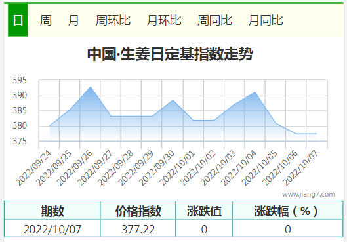Click the 395 y-axis value
347x242 pixels.
(x=20, y=80)
